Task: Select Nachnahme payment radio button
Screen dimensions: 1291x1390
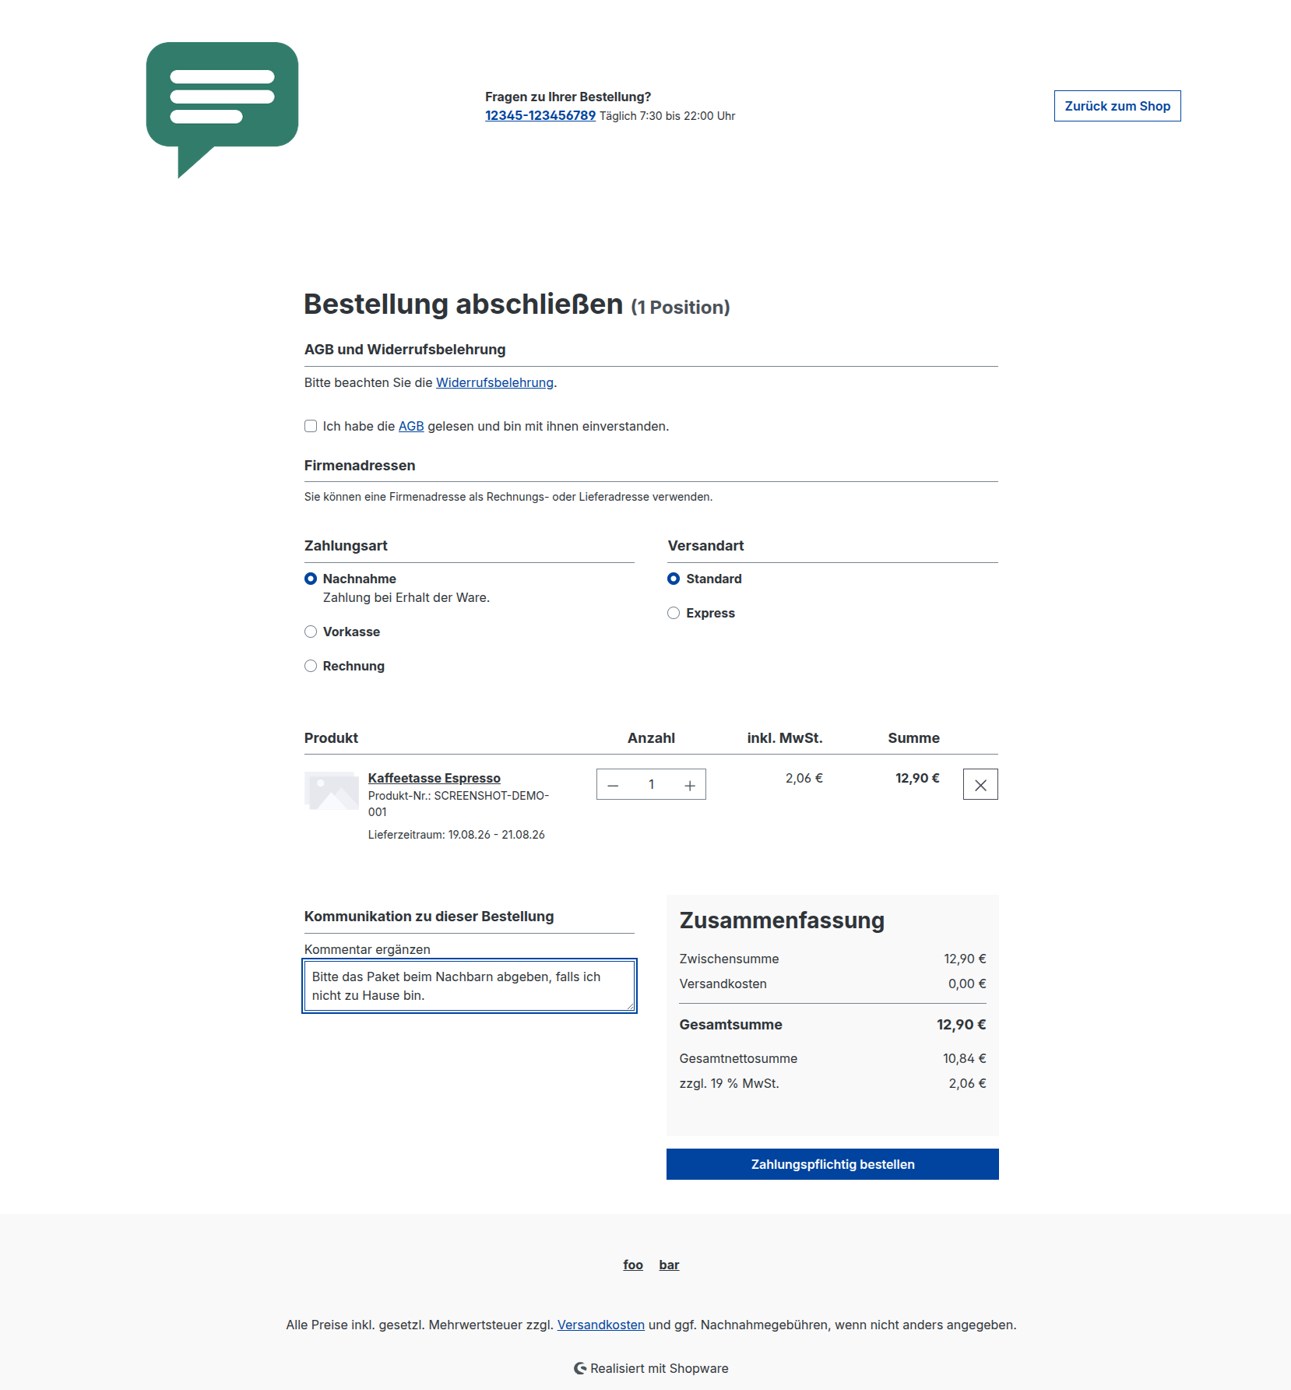Action: point(311,579)
